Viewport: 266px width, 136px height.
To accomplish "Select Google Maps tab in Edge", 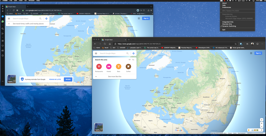I will tap(114, 40).
